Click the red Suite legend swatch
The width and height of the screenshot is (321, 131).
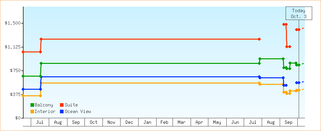[x=62, y=105]
